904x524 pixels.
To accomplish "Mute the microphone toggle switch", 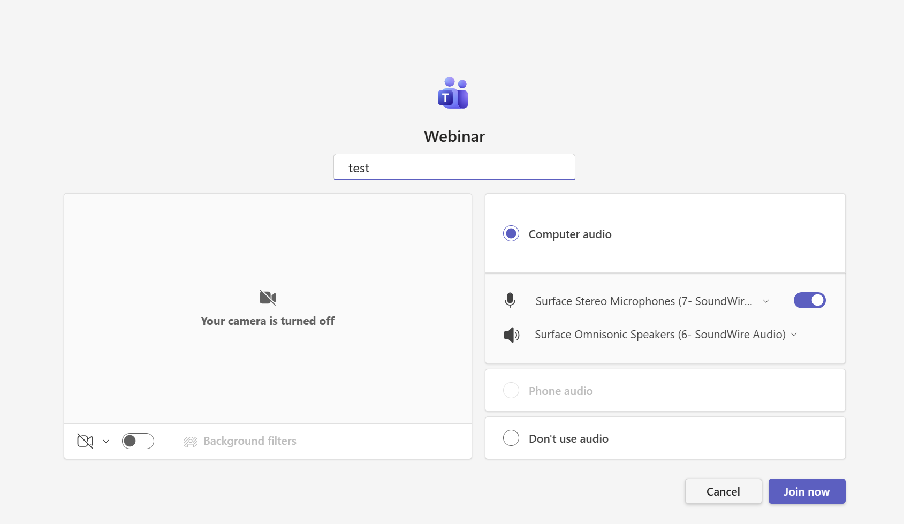I will [809, 300].
